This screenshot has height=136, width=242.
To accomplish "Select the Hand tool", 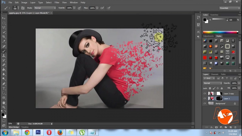I will pos(4,102).
